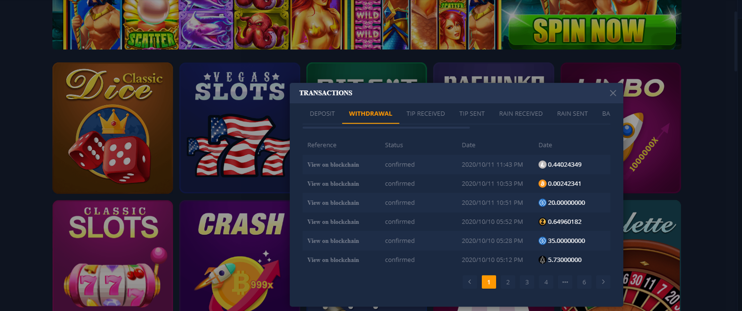Go to page 2 of withdrawals
742x311 pixels.
tap(508, 282)
